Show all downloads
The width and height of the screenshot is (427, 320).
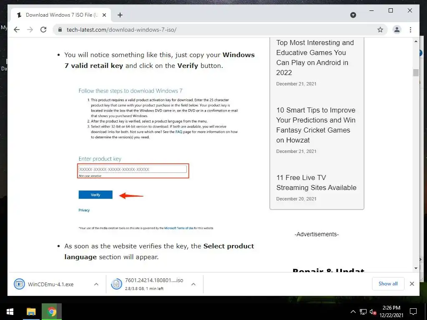point(388,284)
